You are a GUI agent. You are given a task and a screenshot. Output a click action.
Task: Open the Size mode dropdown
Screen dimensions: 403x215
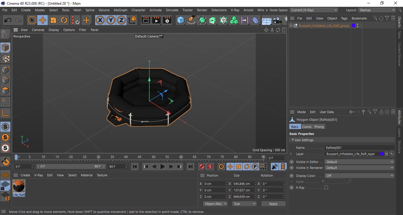tap(244, 204)
